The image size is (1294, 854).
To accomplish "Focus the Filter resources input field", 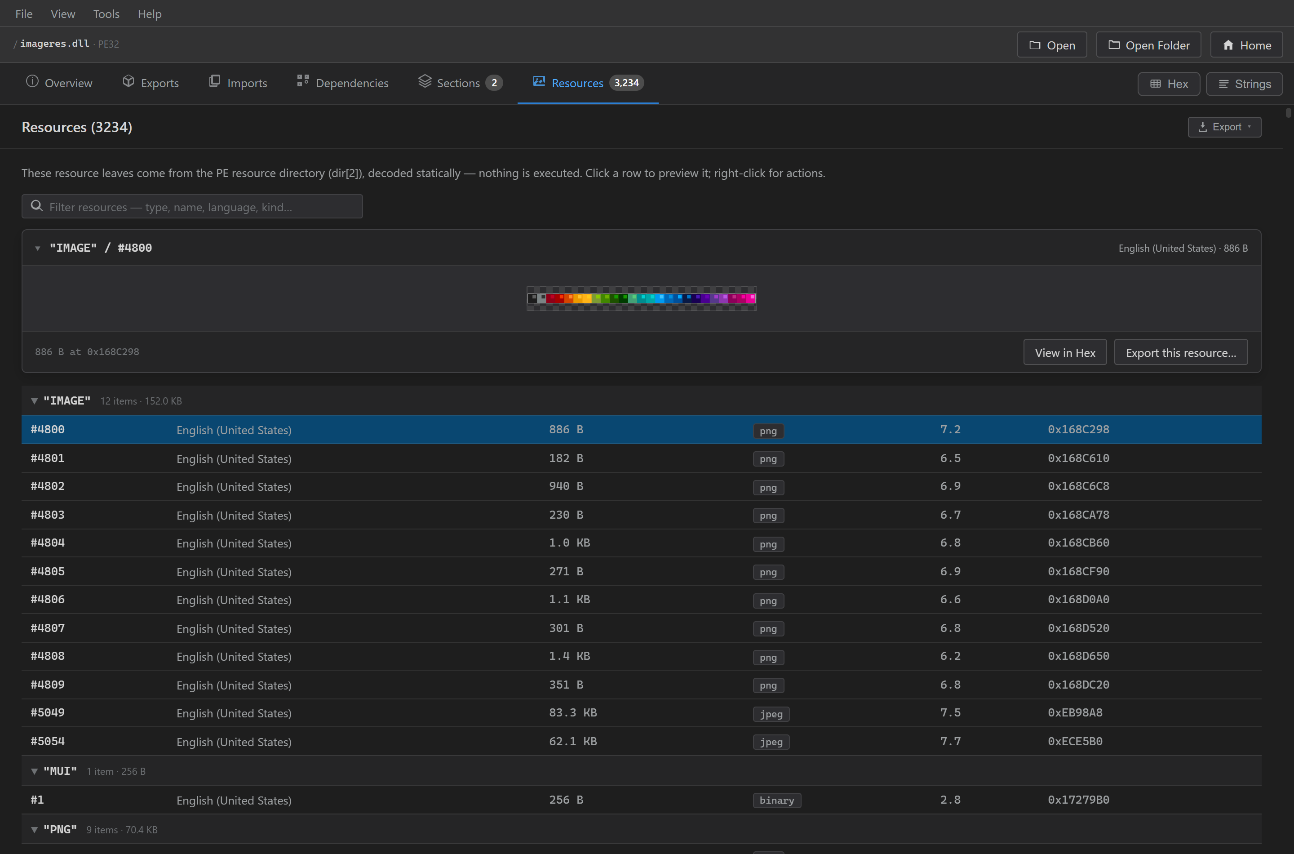I will 192,206.
